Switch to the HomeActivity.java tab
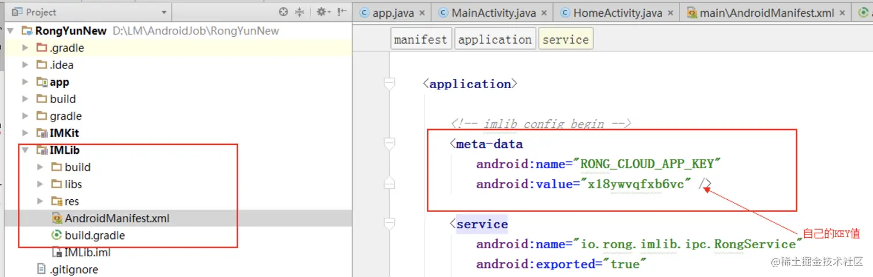Screen dimensions: 873x277 pyautogui.click(x=616, y=13)
